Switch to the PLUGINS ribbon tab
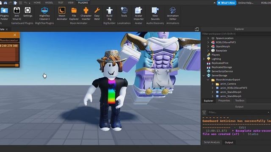This screenshot has width=271, height=152. (83, 3)
